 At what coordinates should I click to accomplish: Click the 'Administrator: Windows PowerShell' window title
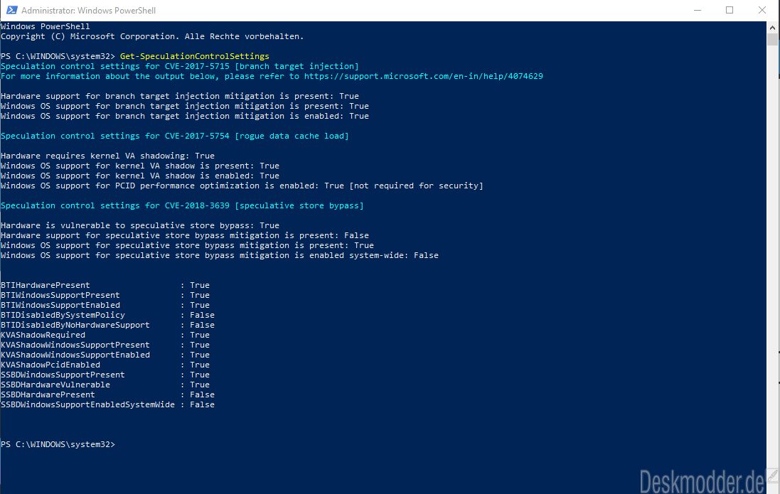tap(89, 11)
